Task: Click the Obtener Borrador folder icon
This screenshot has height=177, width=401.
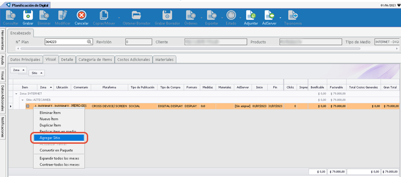Action: coord(136,16)
